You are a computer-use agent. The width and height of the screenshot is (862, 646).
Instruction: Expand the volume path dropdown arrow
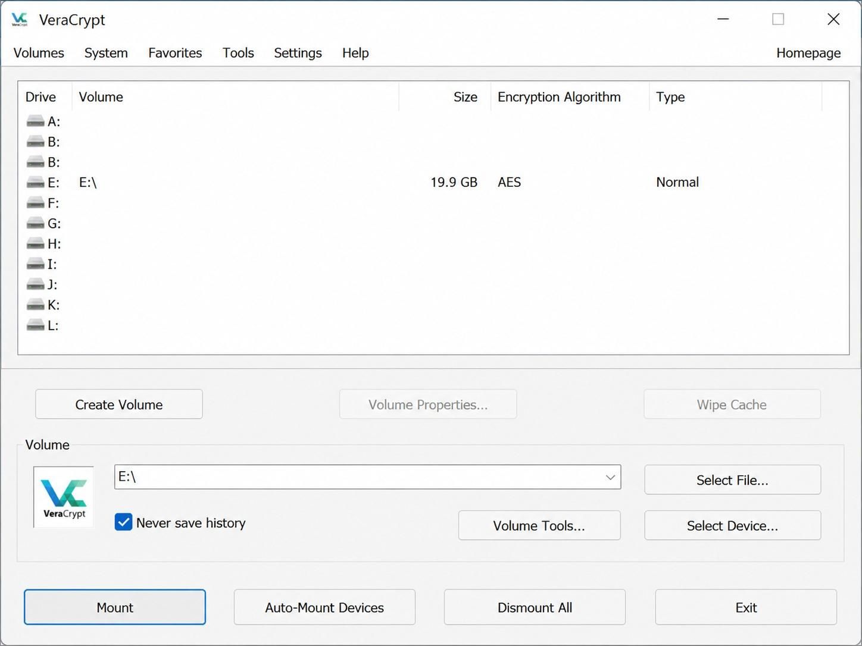click(610, 477)
